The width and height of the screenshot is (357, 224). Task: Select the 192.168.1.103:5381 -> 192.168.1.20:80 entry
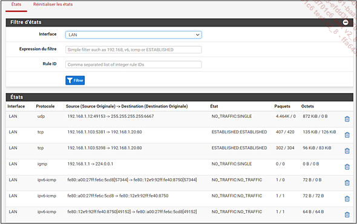105,132
